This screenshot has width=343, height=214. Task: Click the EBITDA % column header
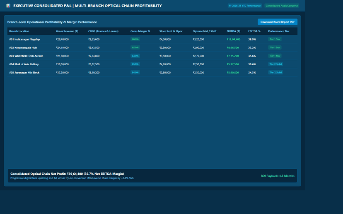click(x=254, y=31)
